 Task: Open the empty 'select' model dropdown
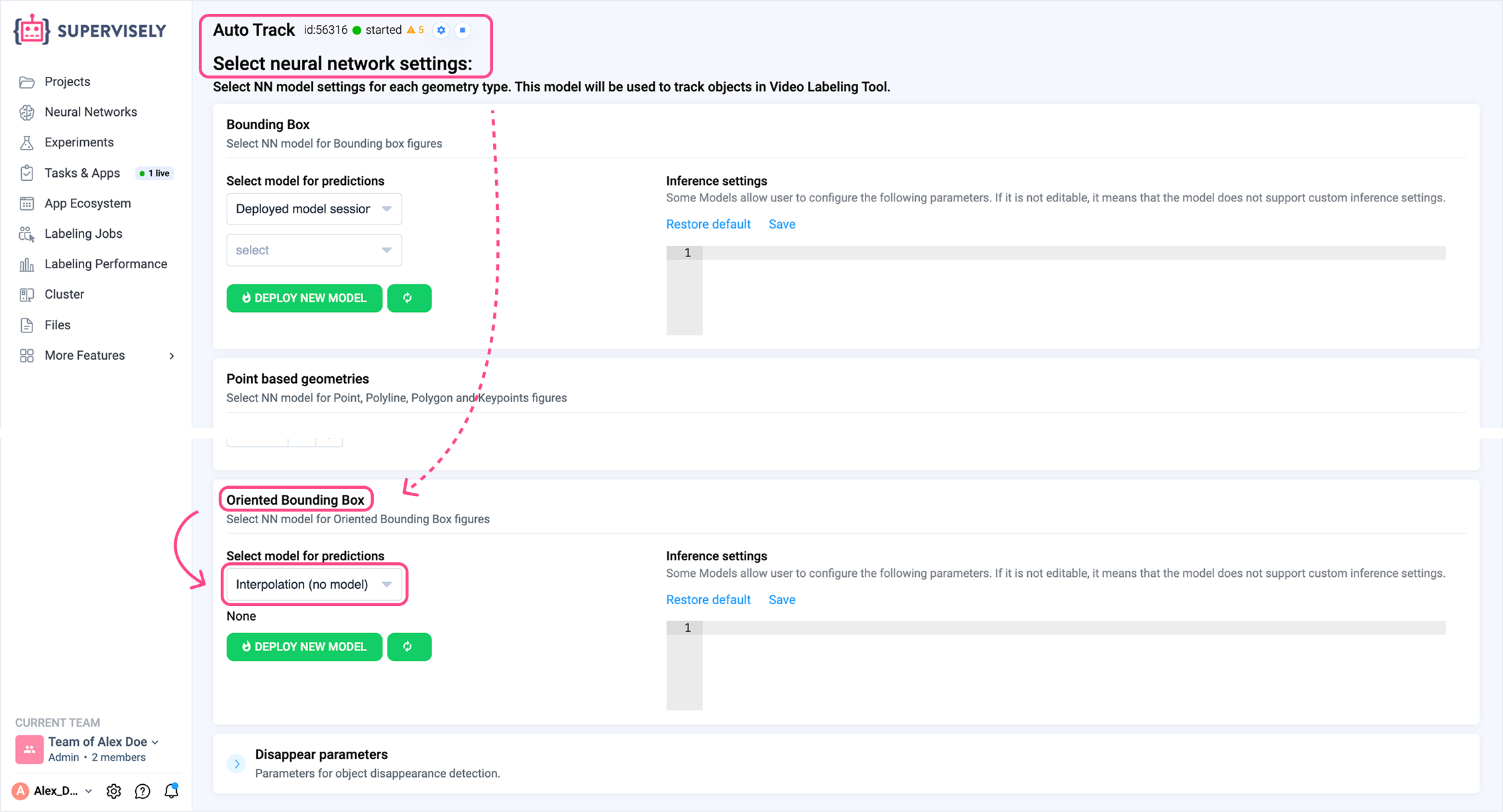313,250
